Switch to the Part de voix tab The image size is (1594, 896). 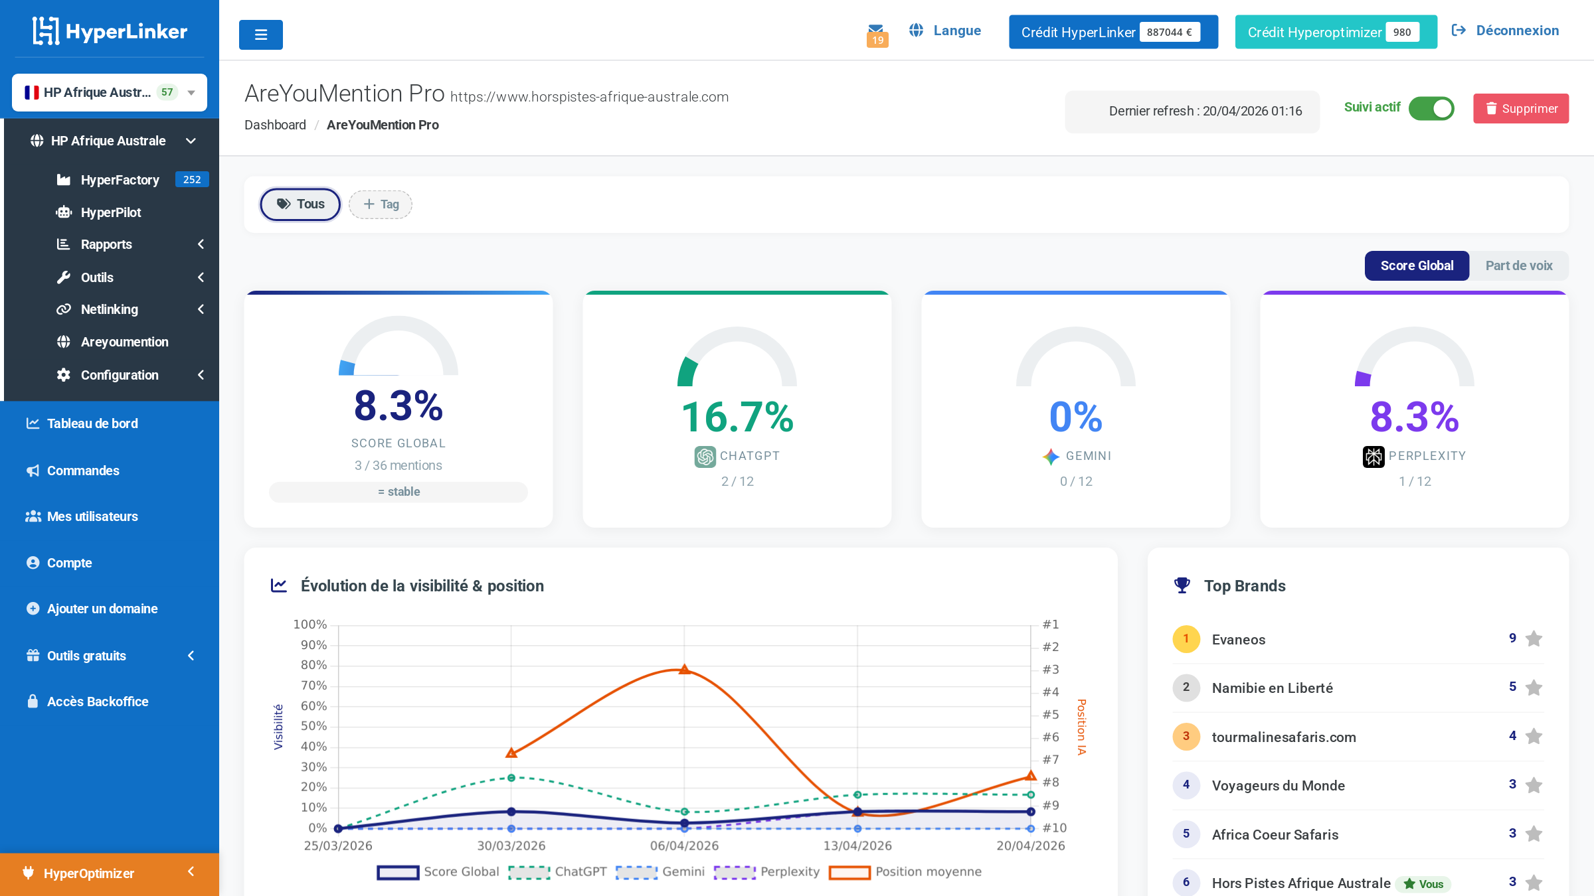(x=1518, y=265)
